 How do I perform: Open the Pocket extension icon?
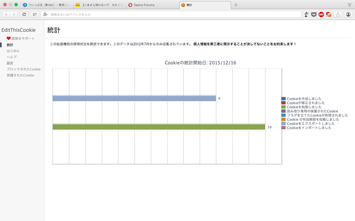(313, 14)
